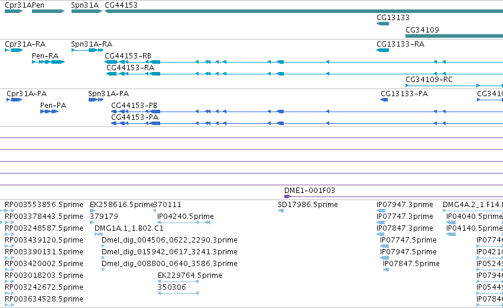503x308 pixels.
Task: Select transcript CG44153-RB label
Action: coord(128,56)
